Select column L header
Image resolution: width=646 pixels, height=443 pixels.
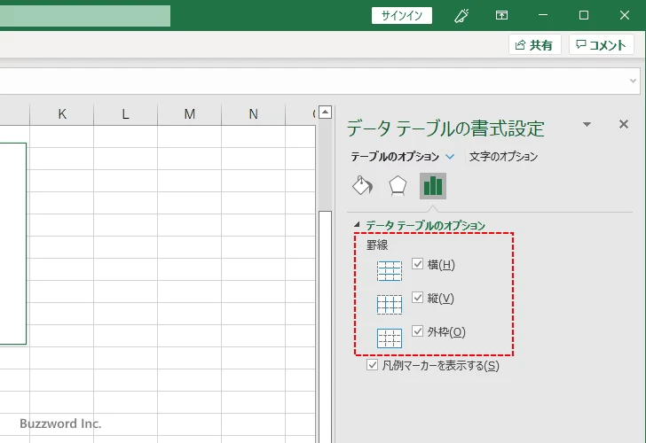tap(126, 114)
